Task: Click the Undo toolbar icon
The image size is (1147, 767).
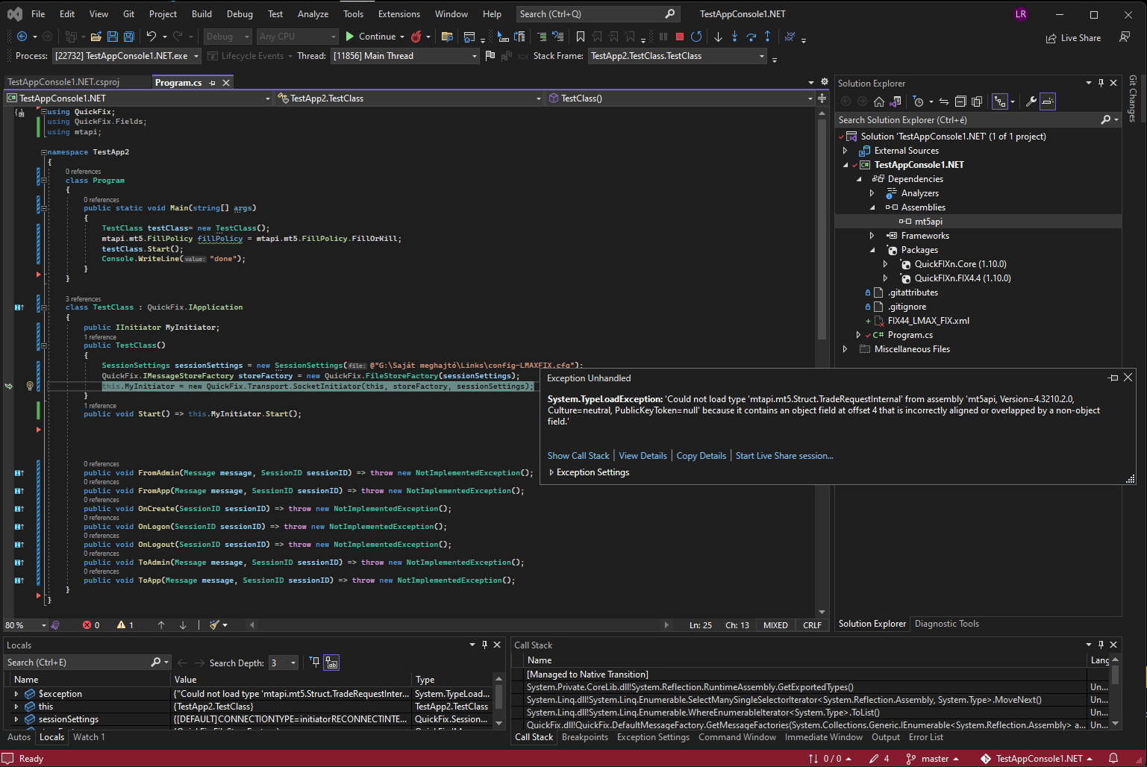Action: point(151,37)
